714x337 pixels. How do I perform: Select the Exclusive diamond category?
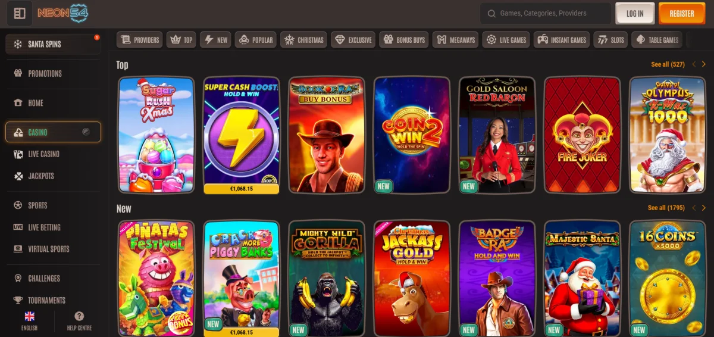353,40
